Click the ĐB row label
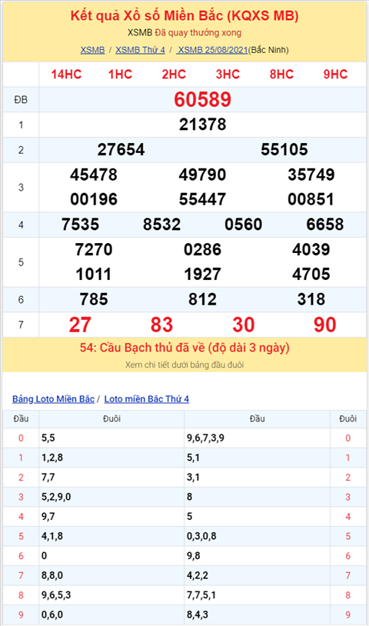The width and height of the screenshot is (369, 626). (21, 100)
